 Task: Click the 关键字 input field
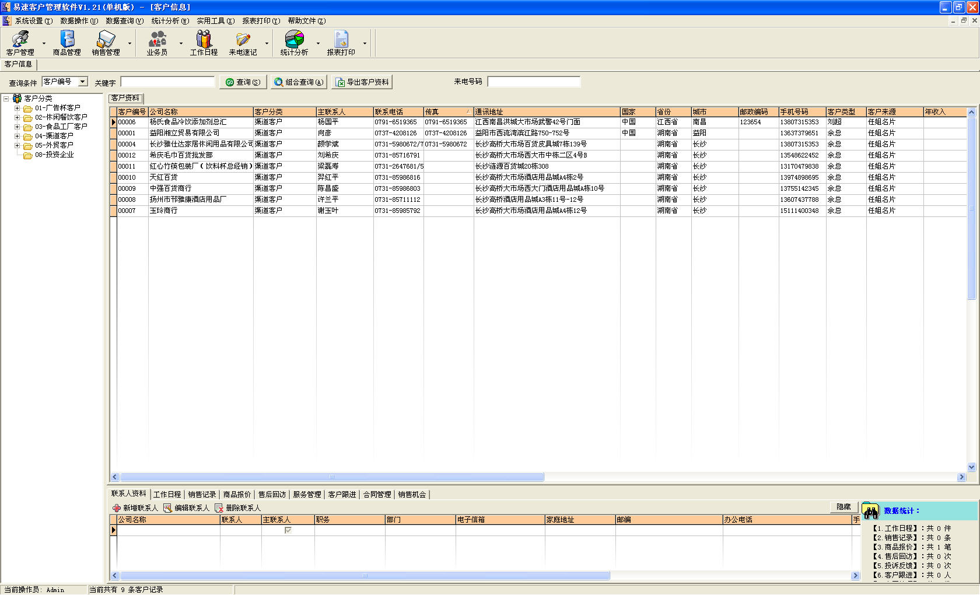coord(168,82)
